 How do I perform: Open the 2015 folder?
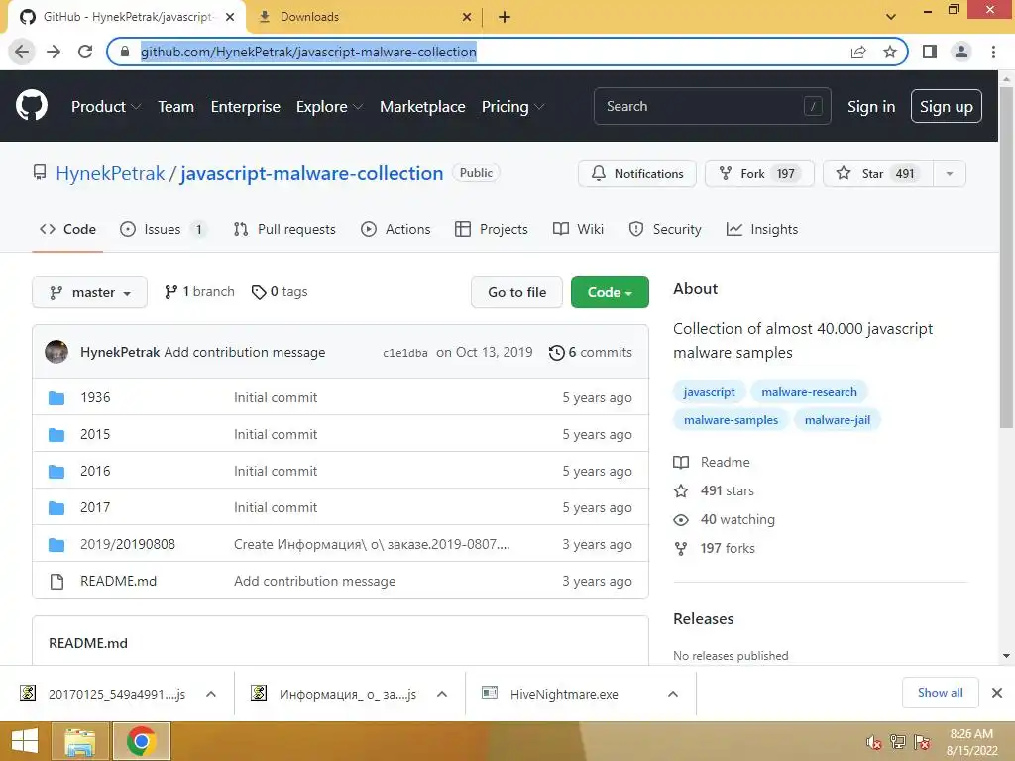(x=95, y=434)
